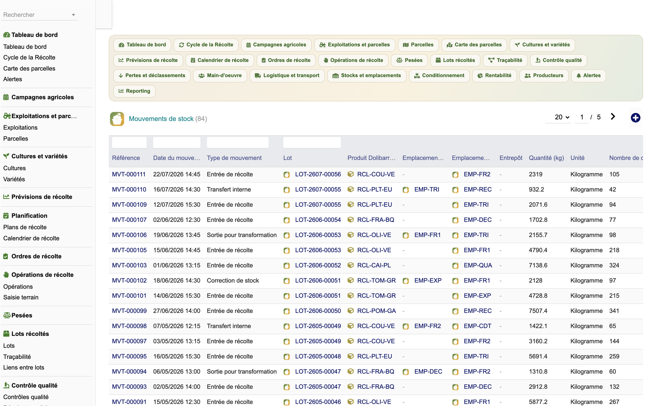Open the Mouvements de stock title link
Viewport: 657px width, 406px height.
point(161,119)
